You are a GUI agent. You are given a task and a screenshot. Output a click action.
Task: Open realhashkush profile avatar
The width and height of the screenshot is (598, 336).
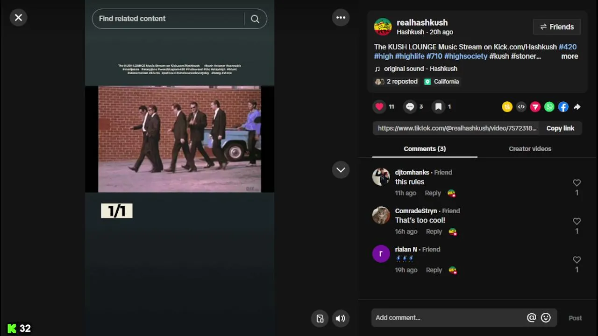pyautogui.click(x=383, y=27)
